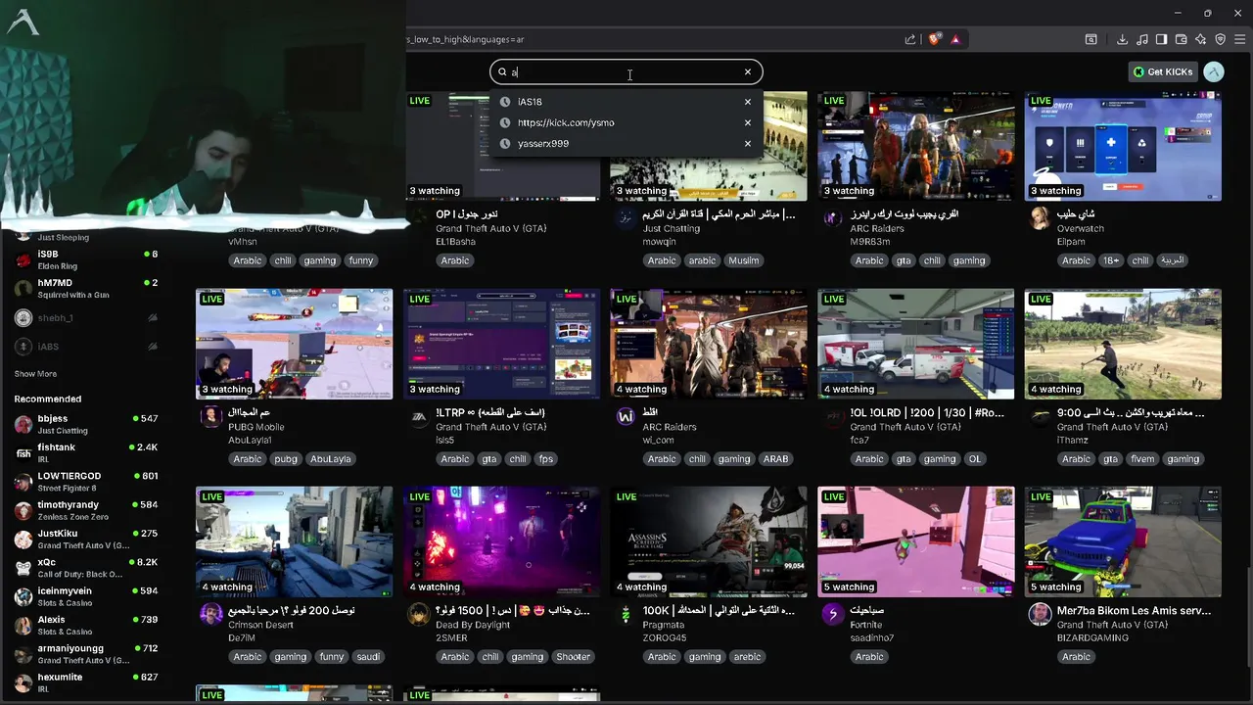Open saadinho7 Fortnite stream thumbnail
The width and height of the screenshot is (1253, 705).
pyautogui.click(x=916, y=541)
